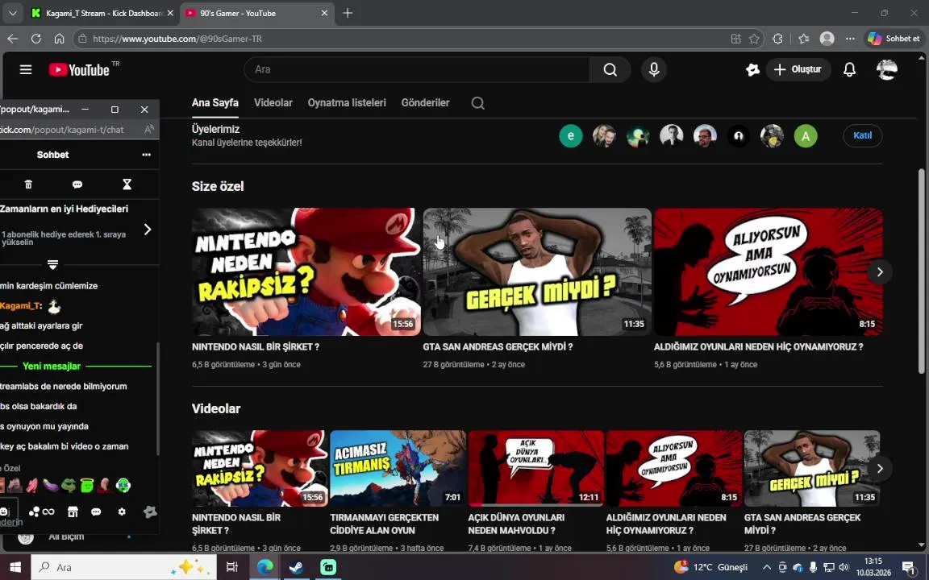Open ACIMASIZ TIRMANIŞ video thumbnail
The height and width of the screenshot is (580, 929).
click(x=398, y=468)
